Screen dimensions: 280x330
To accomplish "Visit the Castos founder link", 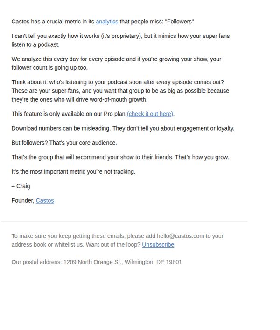I will pyautogui.click(x=45, y=201).
